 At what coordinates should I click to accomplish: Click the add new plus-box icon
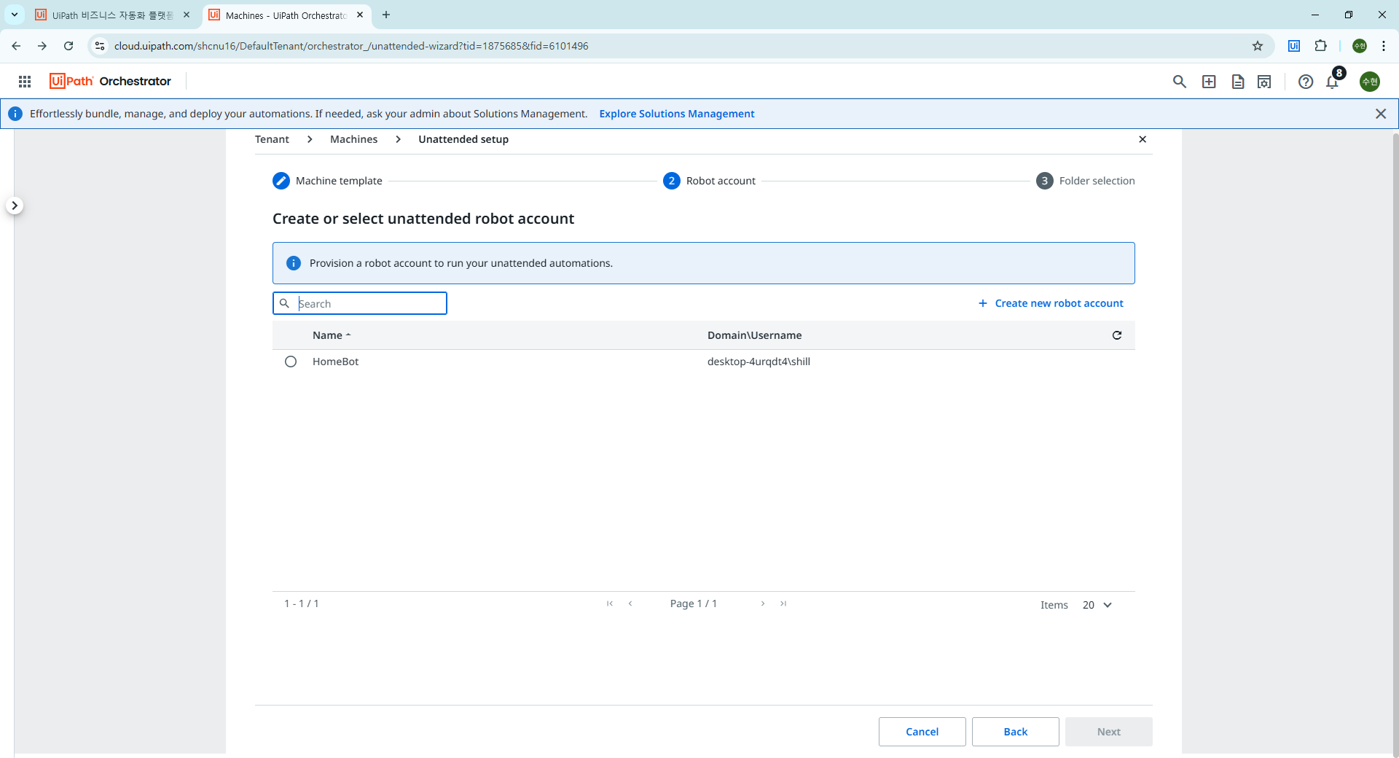(x=1209, y=82)
